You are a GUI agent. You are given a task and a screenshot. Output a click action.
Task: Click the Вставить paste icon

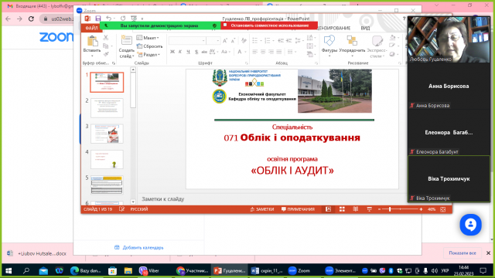tap(92, 41)
